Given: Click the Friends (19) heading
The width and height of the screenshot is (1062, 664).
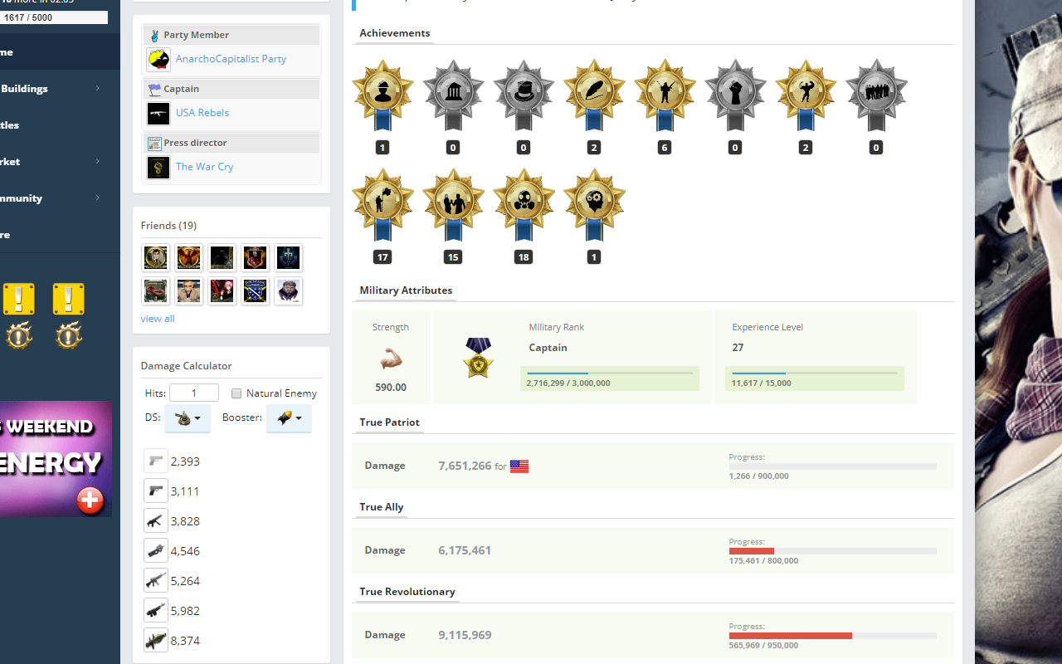Looking at the screenshot, I should coord(168,226).
